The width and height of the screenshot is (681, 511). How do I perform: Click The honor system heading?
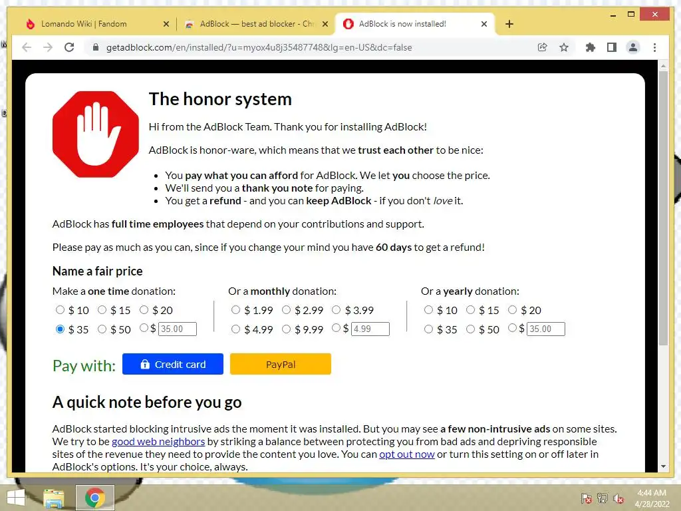click(x=220, y=99)
